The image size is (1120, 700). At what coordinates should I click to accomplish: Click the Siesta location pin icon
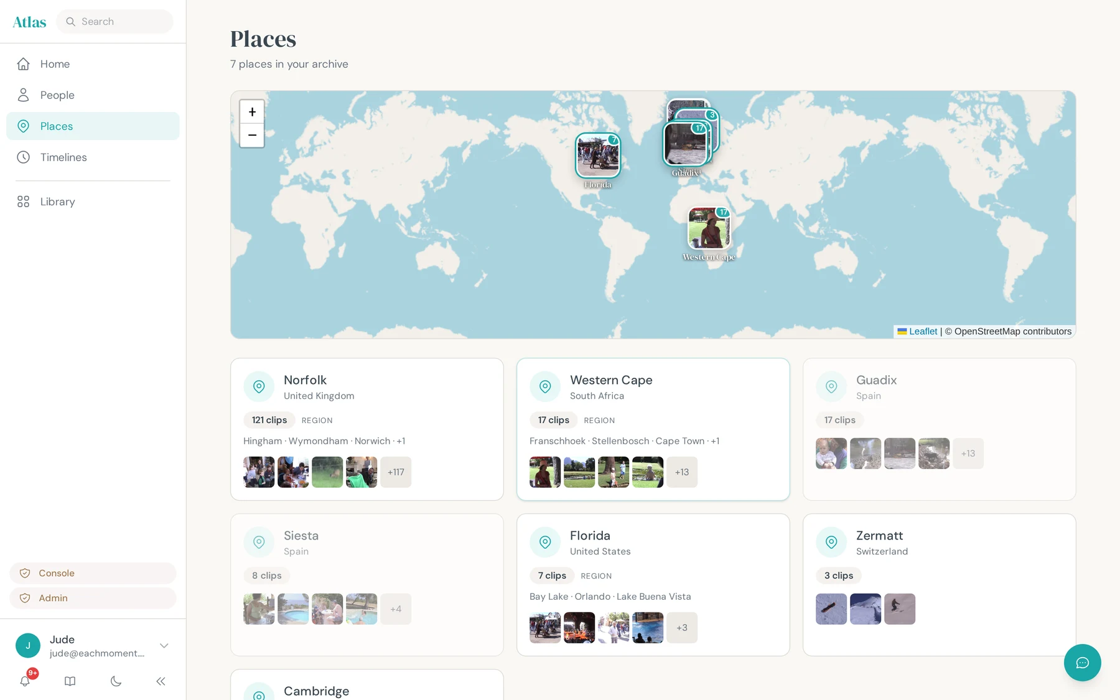259,543
